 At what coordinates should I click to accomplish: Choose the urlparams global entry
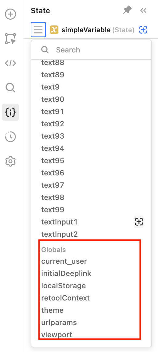tap(59, 323)
